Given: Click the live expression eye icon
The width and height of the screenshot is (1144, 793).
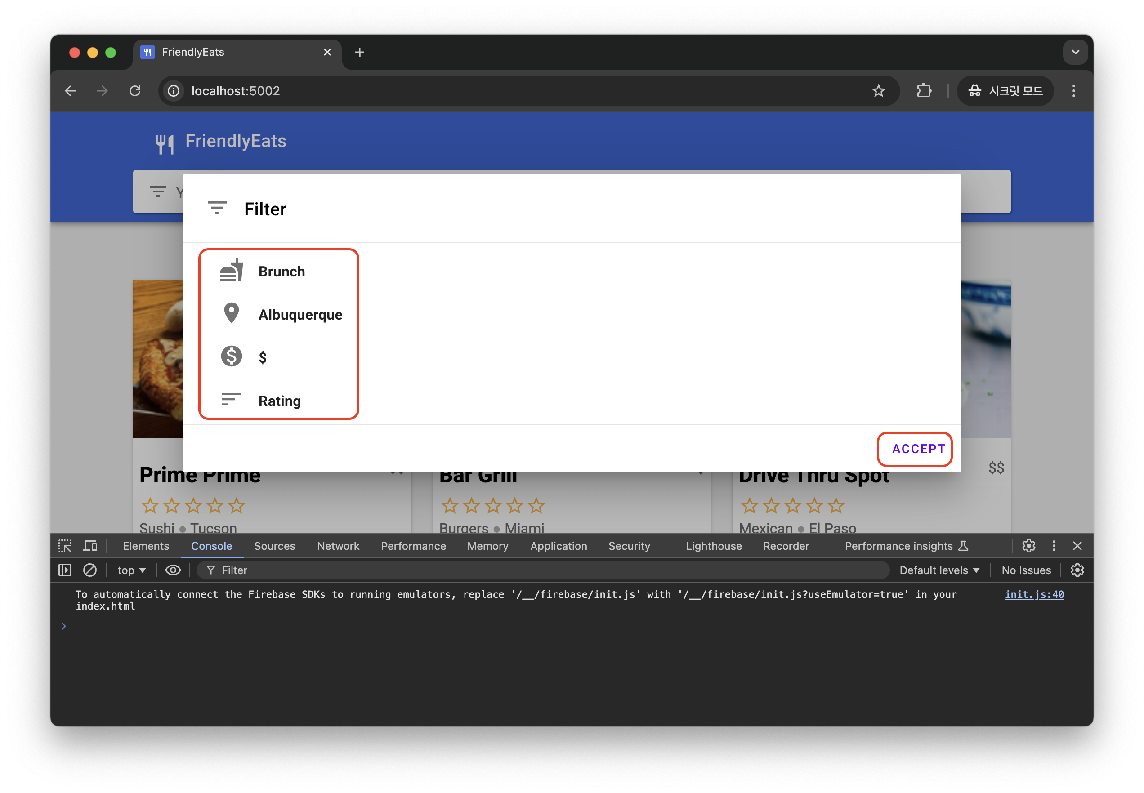Looking at the screenshot, I should 172,570.
